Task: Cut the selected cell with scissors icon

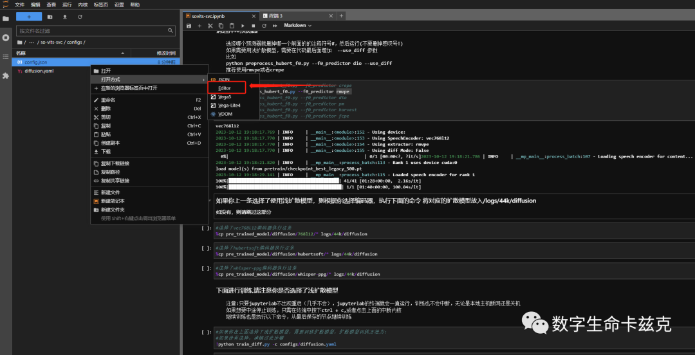Action: point(210,26)
